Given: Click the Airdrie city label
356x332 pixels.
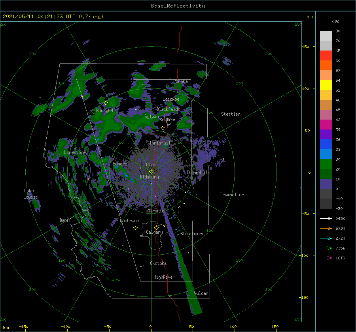Looking at the screenshot, I should 156,211.
